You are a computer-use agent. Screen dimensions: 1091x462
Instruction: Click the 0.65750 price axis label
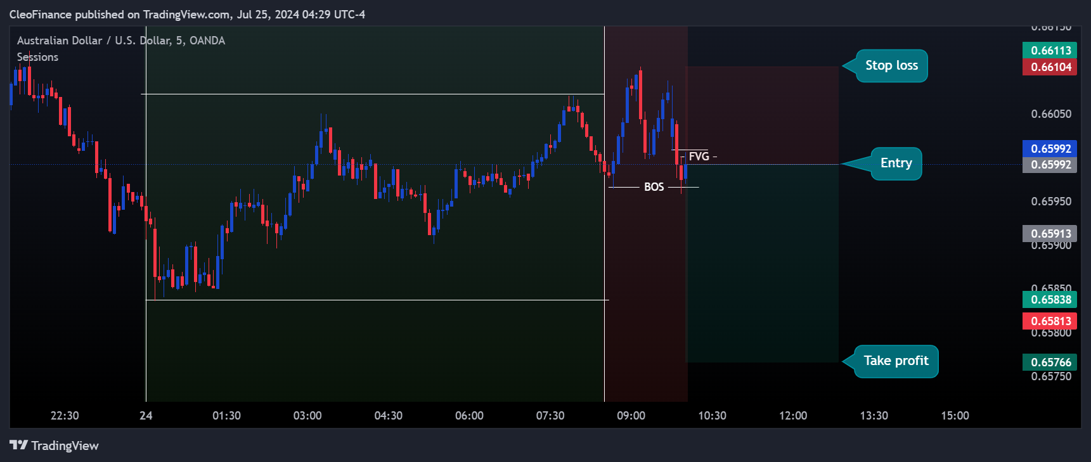pos(1051,376)
